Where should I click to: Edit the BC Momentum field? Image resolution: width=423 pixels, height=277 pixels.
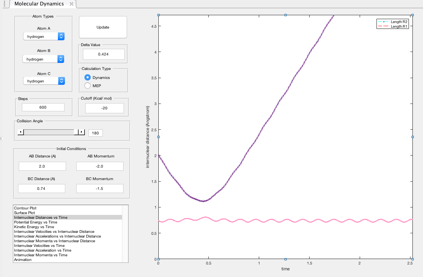point(100,189)
